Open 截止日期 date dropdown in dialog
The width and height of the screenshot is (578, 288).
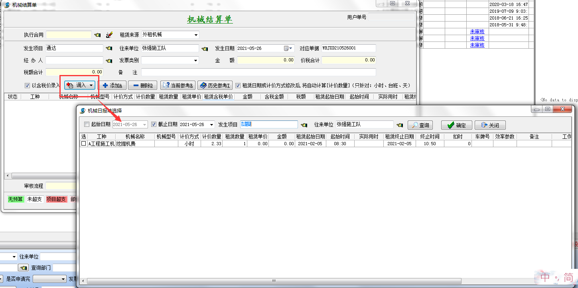(x=212, y=125)
